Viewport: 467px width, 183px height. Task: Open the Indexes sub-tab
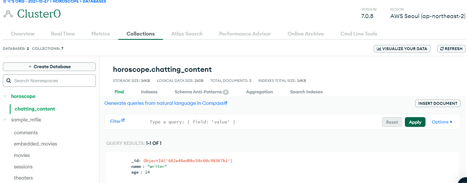click(149, 92)
